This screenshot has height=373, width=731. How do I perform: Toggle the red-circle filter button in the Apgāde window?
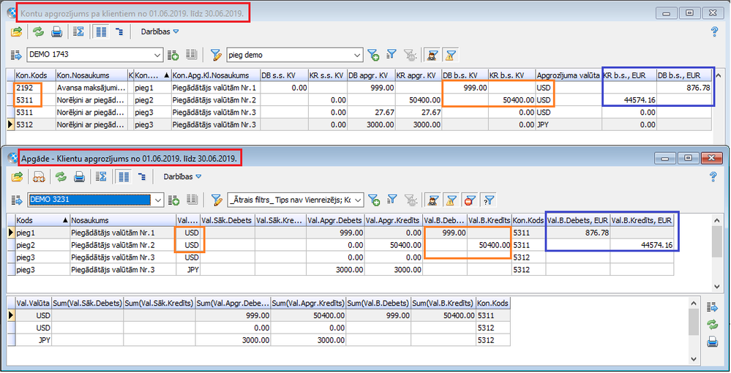pyautogui.click(x=471, y=200)
